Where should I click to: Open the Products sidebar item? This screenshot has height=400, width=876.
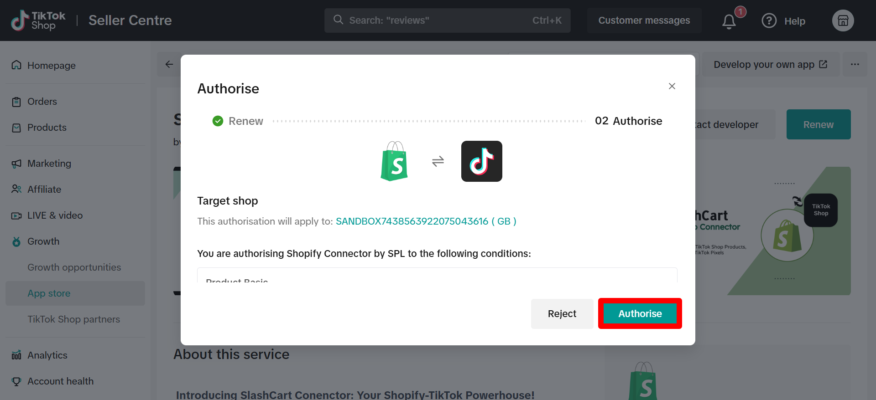(x=47, y=128)
